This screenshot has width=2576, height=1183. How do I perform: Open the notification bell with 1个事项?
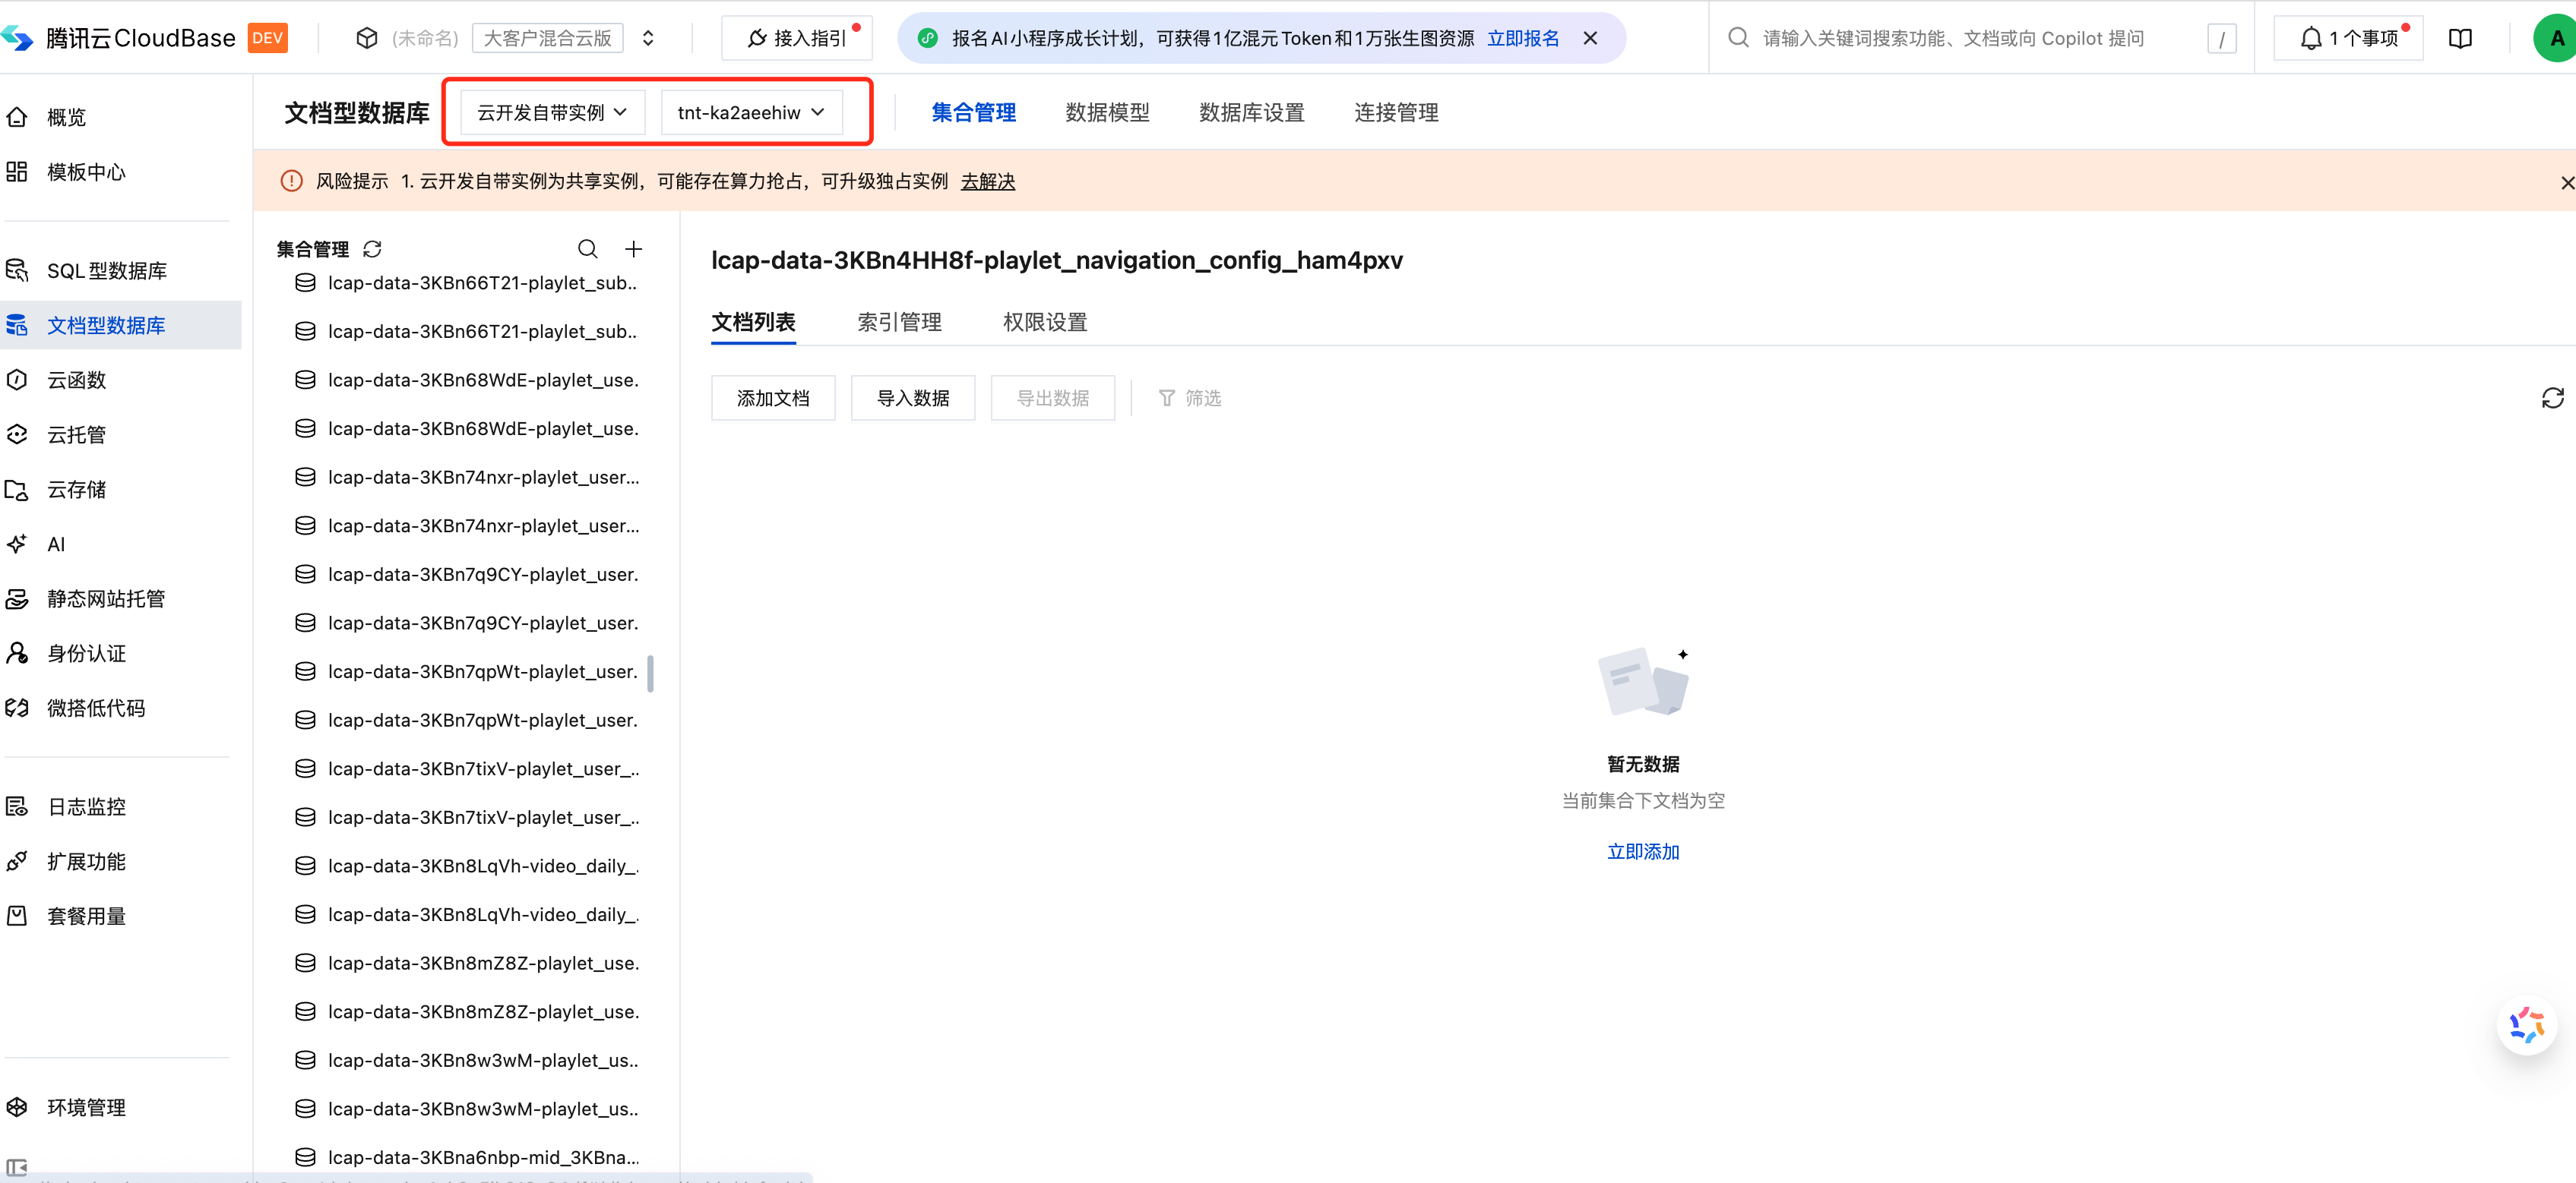click(2347, 38)
